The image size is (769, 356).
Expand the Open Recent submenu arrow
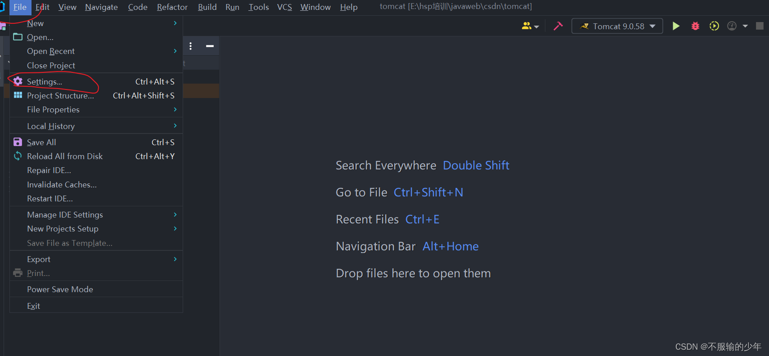coord(175,51)
